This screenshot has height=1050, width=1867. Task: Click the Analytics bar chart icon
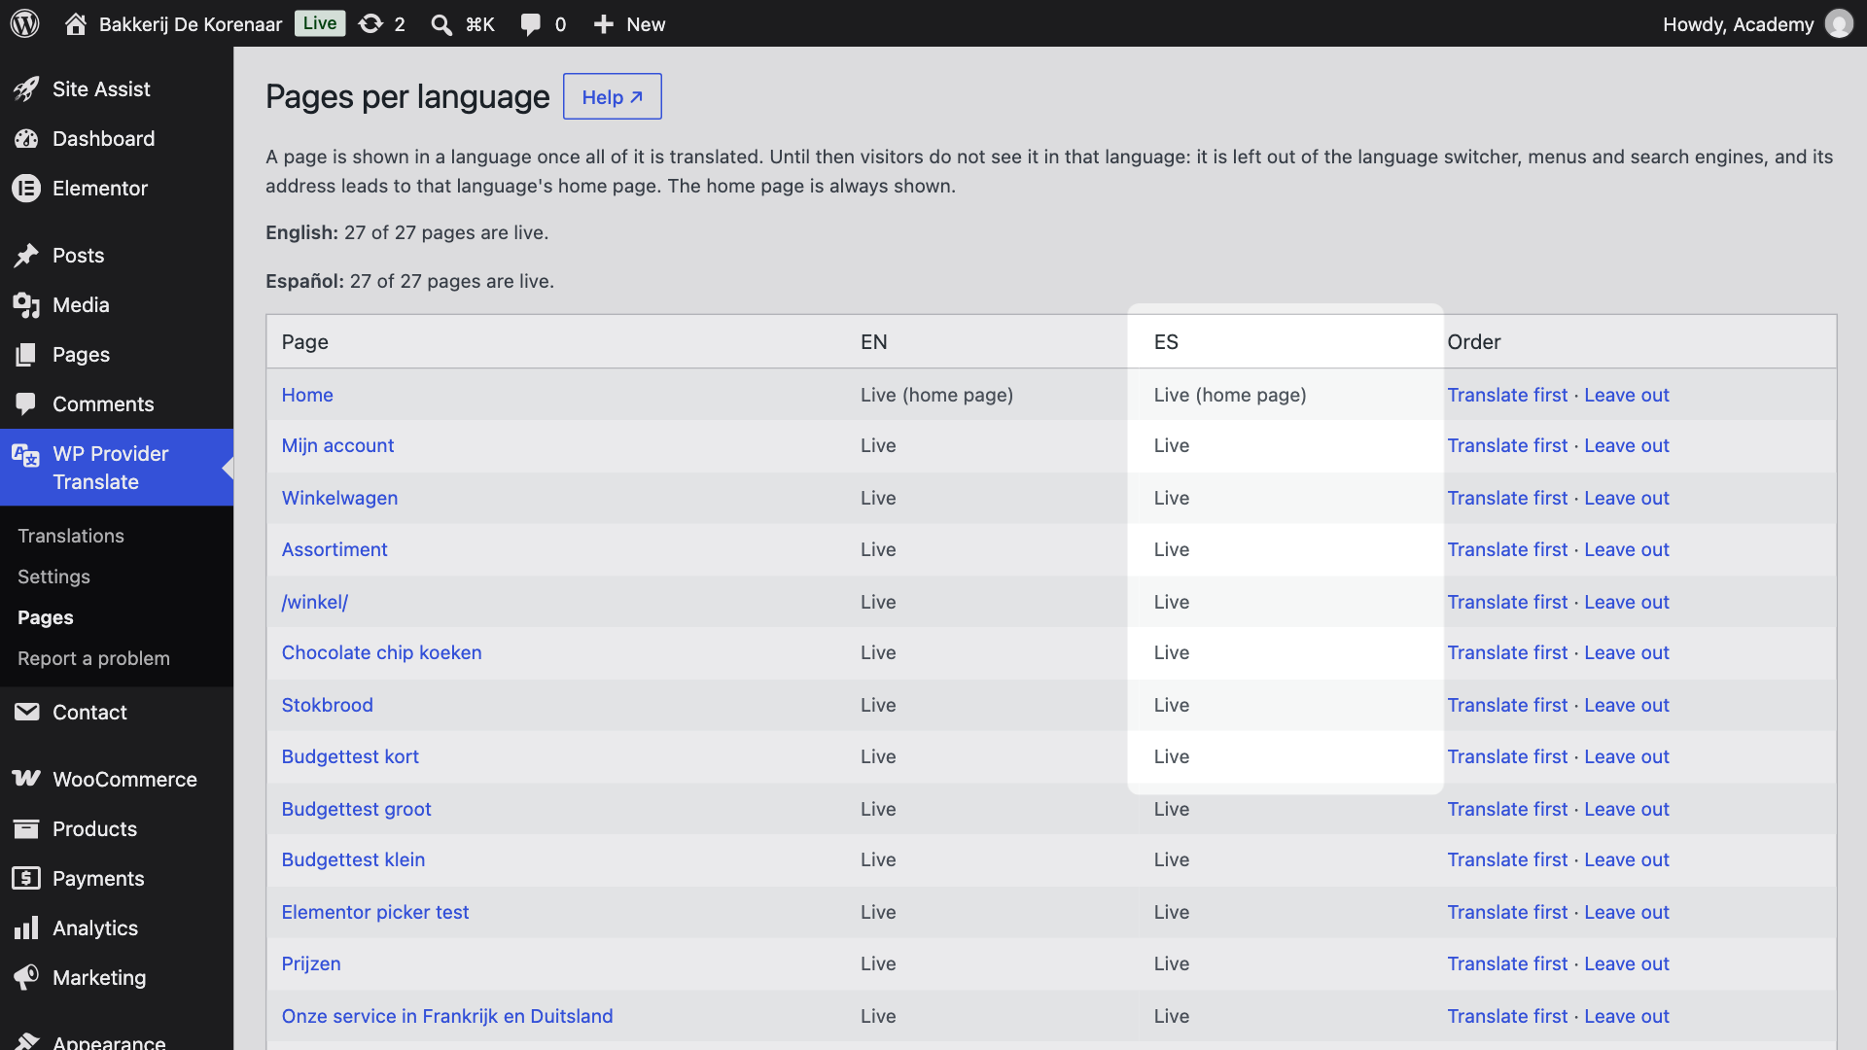26,928
